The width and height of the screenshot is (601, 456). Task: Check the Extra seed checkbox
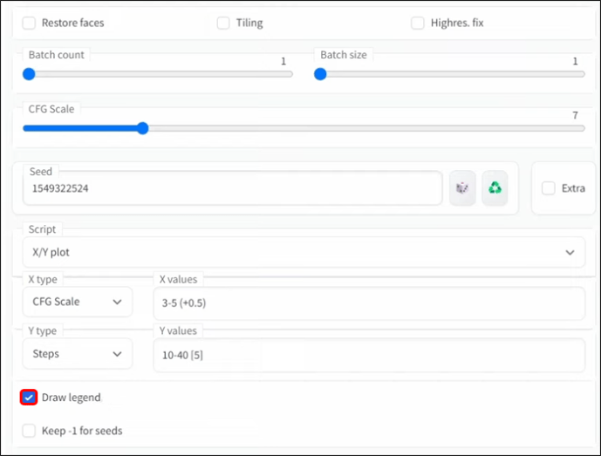pos(548,187)
